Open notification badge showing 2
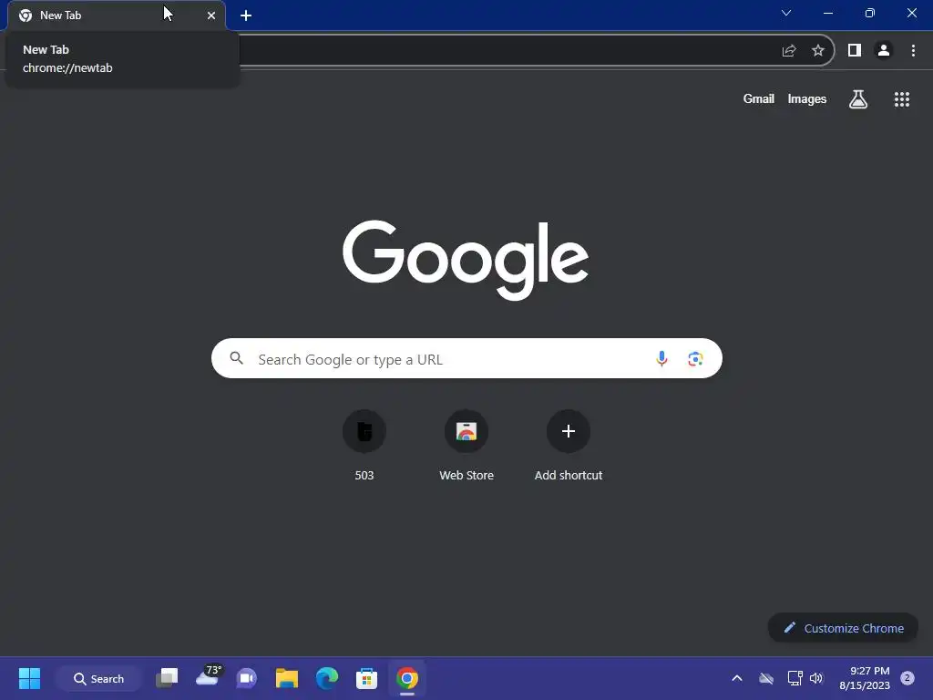Viewport: 933px width, 700px height. point(907,678)
